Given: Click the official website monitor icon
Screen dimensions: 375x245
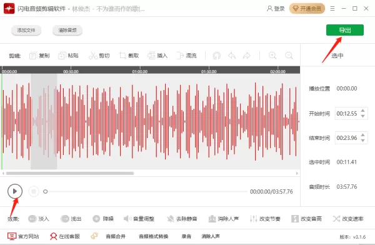Looking at the screenshot, I should coord(12,236).
